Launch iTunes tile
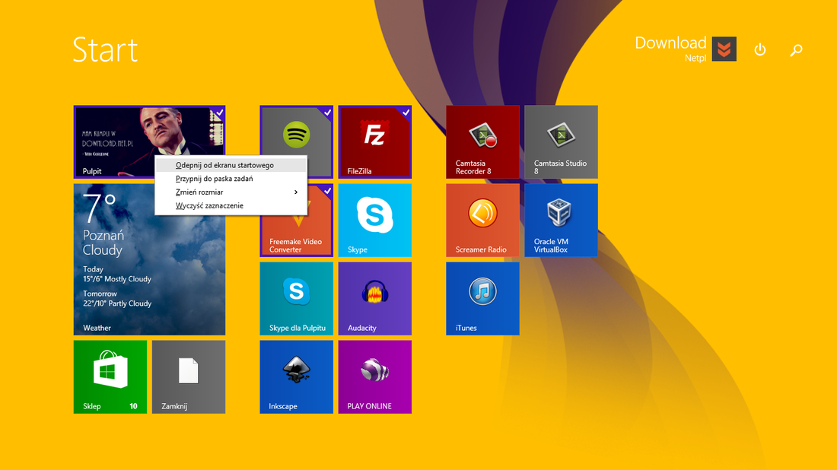 point(482,299)
